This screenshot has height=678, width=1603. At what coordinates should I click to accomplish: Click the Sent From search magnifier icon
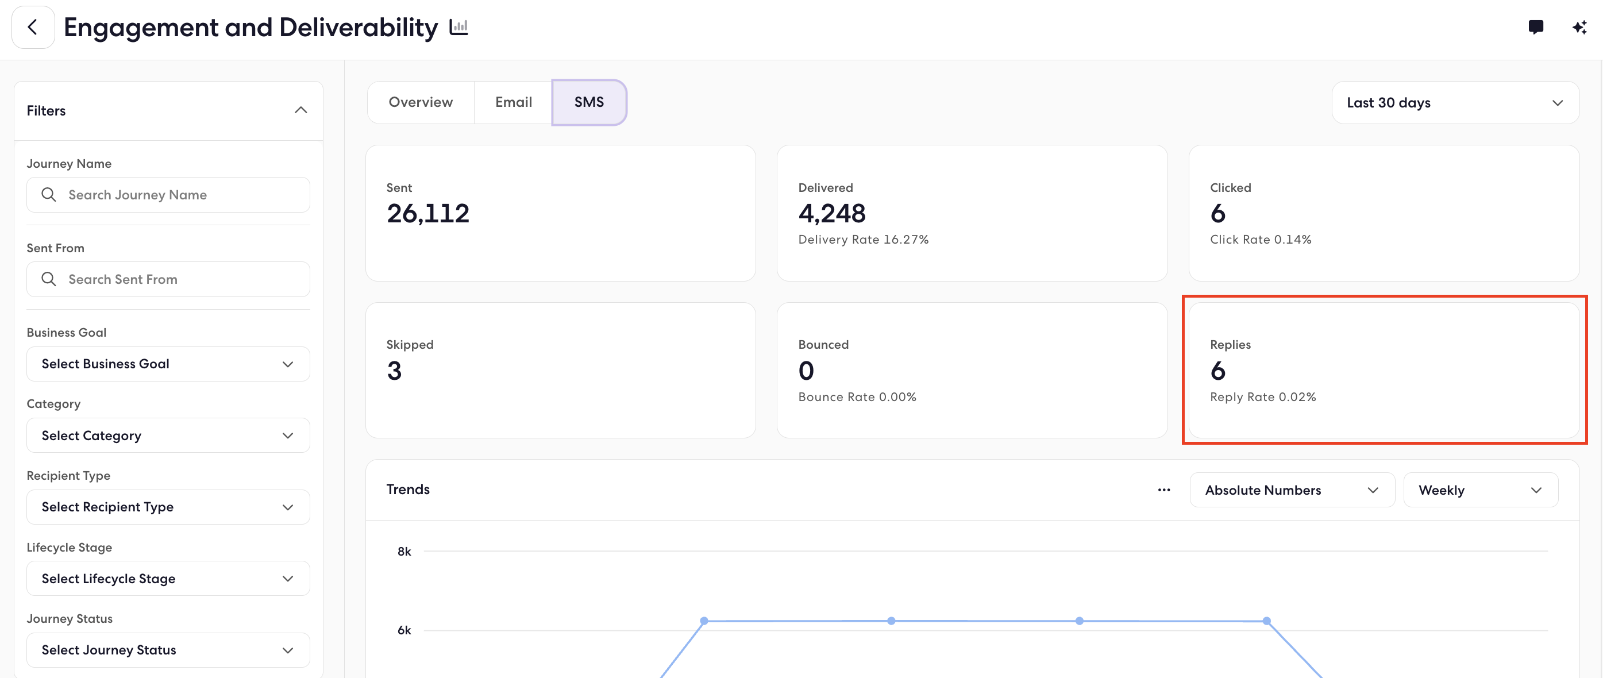(48, 279)
